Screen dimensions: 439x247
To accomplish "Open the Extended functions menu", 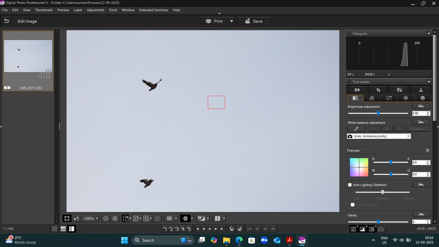I will [153, 10].
